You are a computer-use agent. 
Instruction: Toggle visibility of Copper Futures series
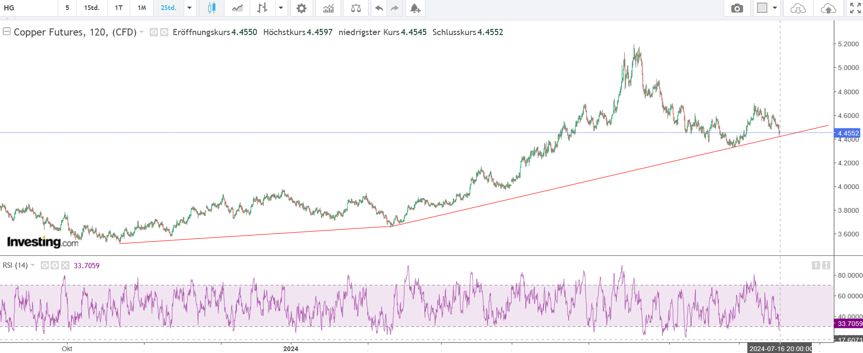tap(153, 32)
